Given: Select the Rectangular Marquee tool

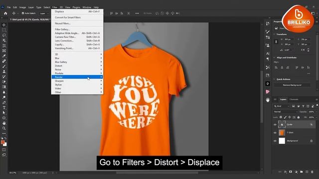Looking at the screenshot, I should [4, 30].
